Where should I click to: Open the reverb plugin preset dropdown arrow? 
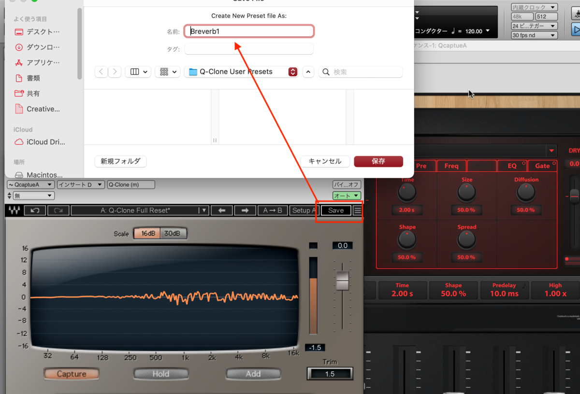tap(551, 150)
